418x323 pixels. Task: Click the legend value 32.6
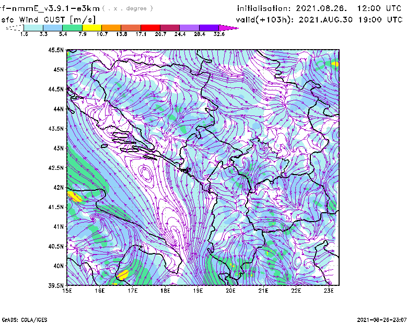[x=219, y=34]
